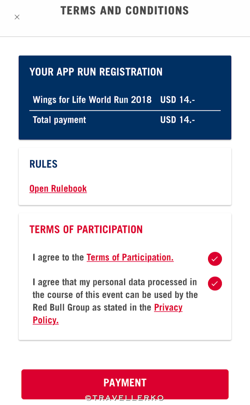Select the Wings for Life World Run 2018 entry
Image resolution: width=250 pixels, height=405 pixels.
point(92,100)
